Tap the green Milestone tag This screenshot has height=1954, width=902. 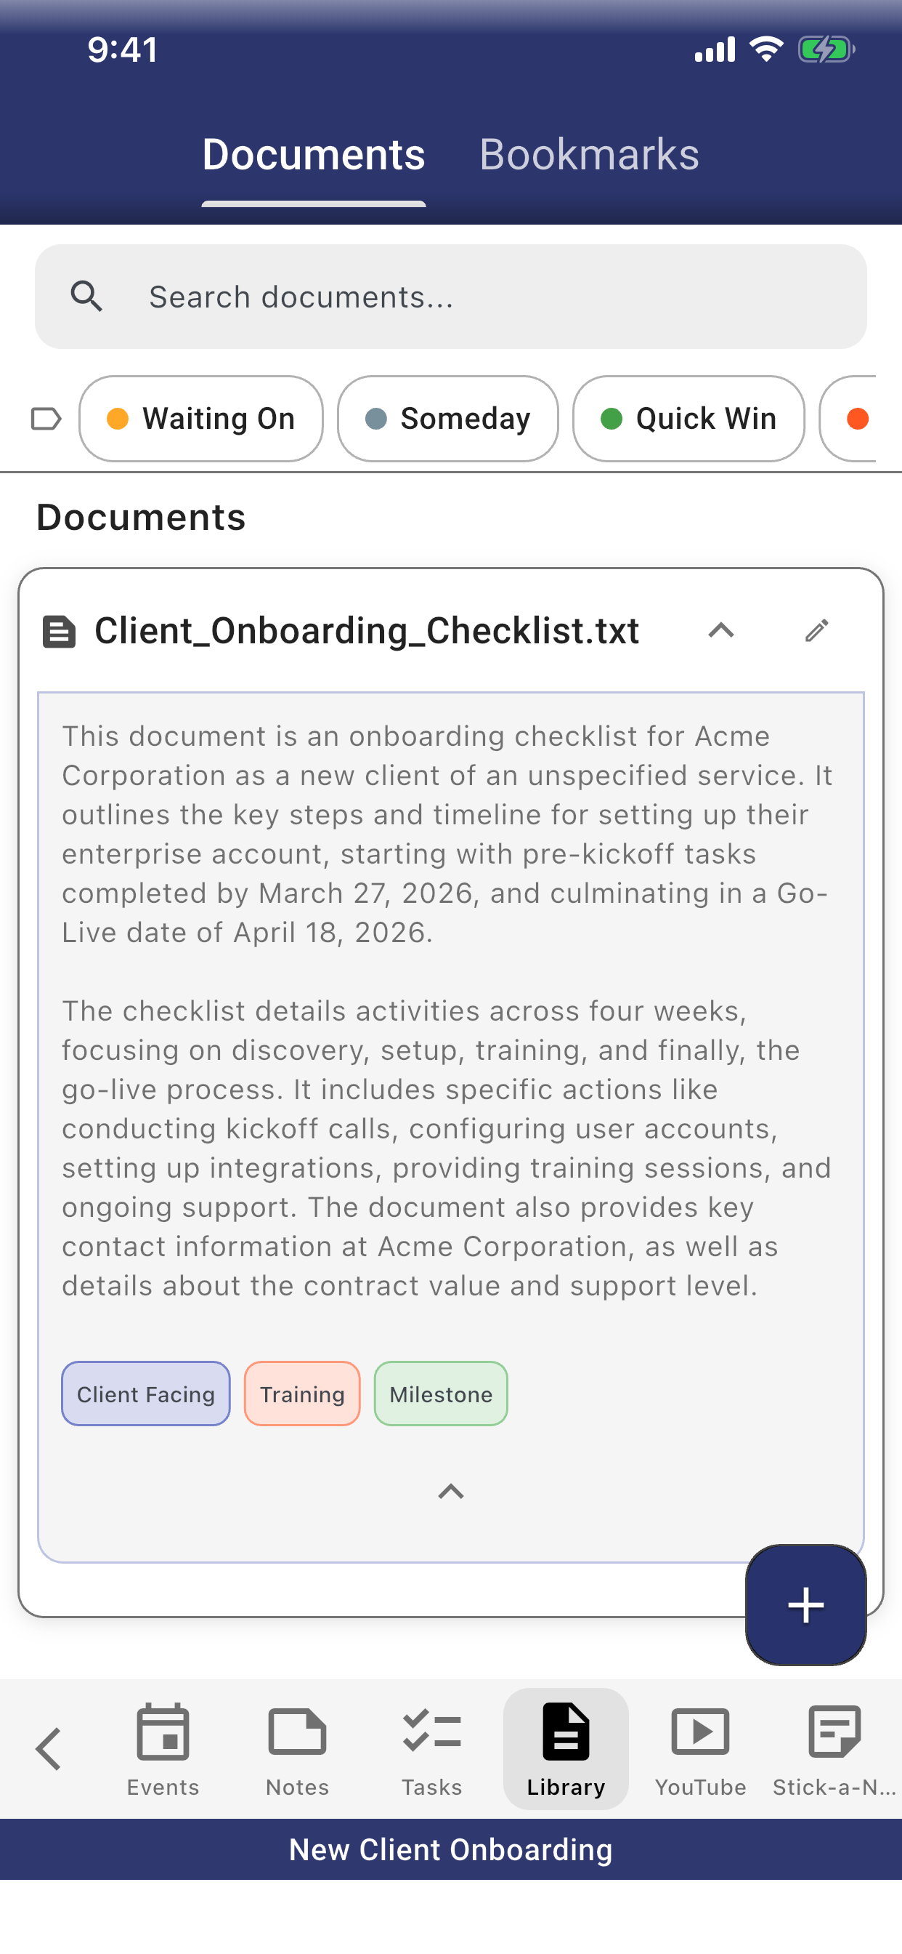tap(440, 1394)
